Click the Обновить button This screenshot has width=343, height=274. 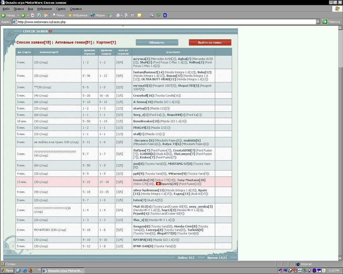[x=157, y=42]
